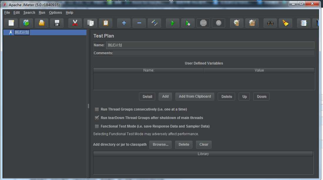Open the Edit menu
323x180 pixels.
tap(16, 13)
